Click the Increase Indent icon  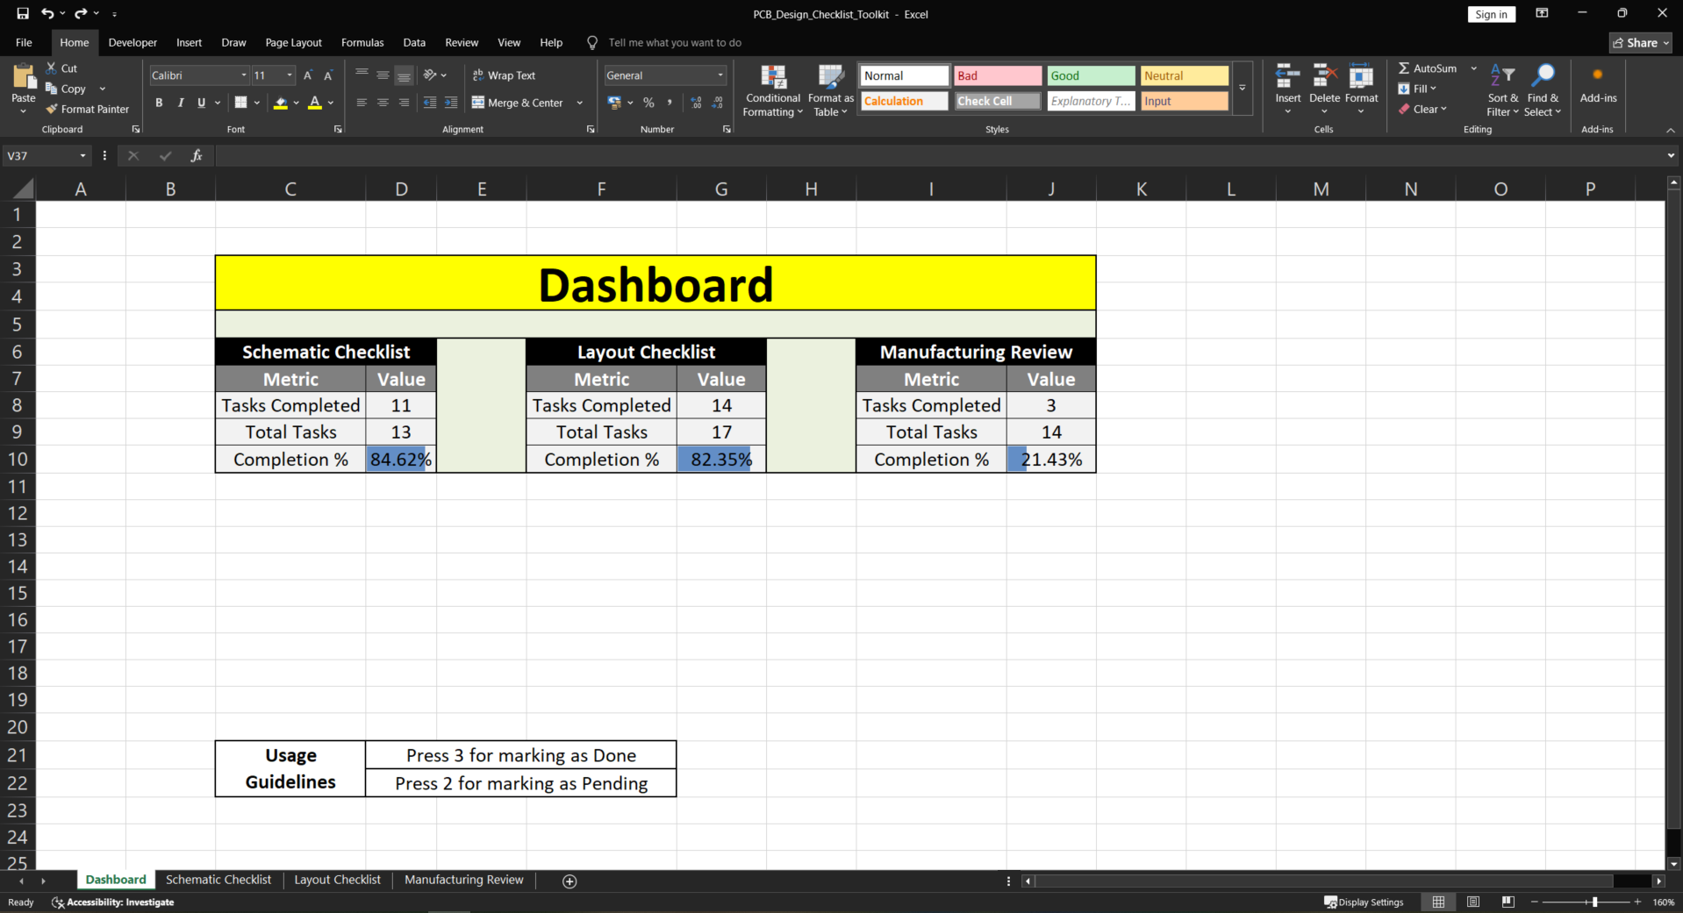coord(451,103)
